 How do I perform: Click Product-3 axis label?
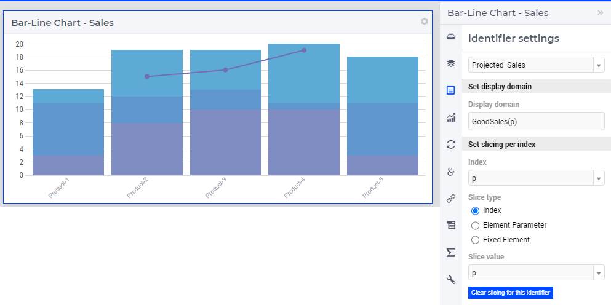[x=216, y=189]
